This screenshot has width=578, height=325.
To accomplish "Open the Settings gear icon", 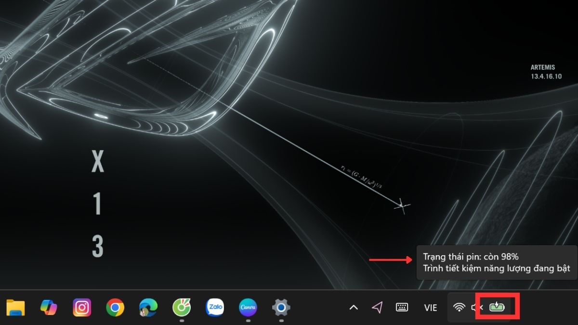I will 281,307.
